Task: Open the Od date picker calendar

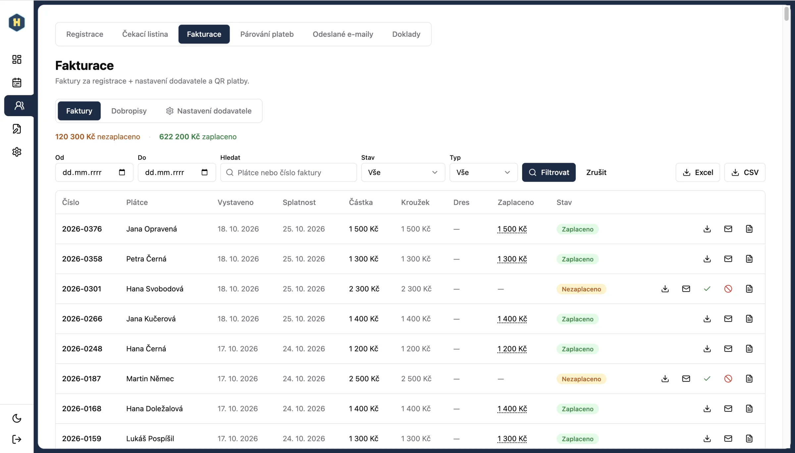Action: [122, 172]
